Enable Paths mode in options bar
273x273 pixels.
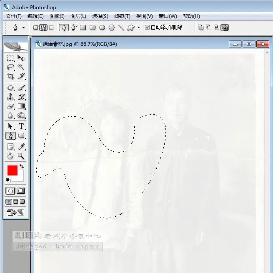tap(43, 28)
